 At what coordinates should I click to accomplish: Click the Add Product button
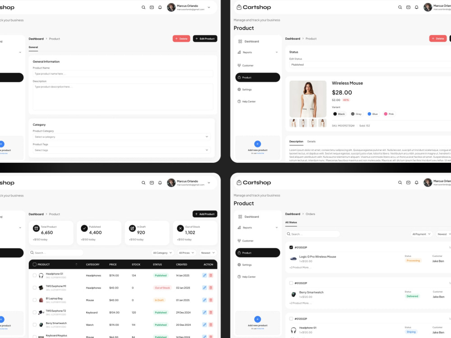coord(205,214)
